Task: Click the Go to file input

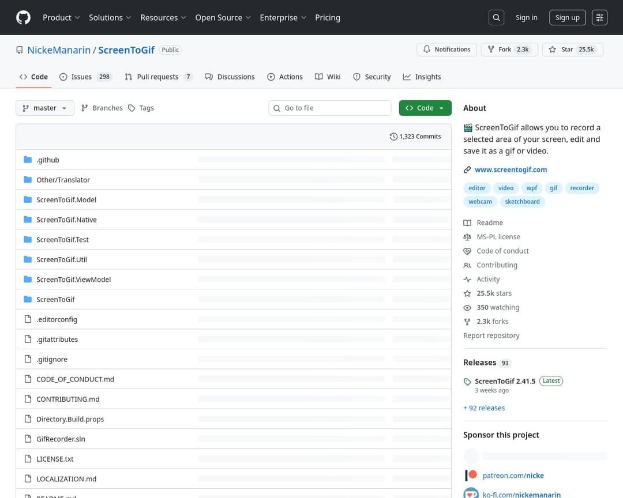Action: (335, 108)
